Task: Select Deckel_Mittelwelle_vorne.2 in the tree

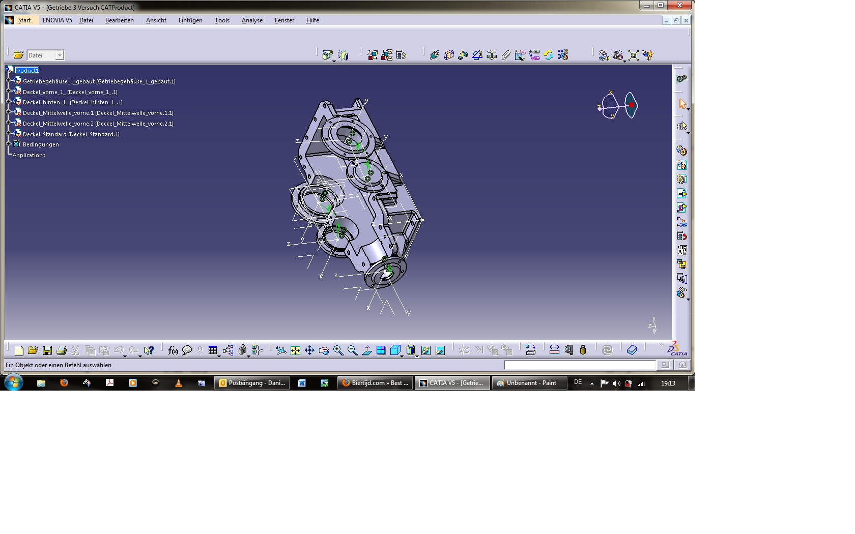Action: [x=98, y=124]
